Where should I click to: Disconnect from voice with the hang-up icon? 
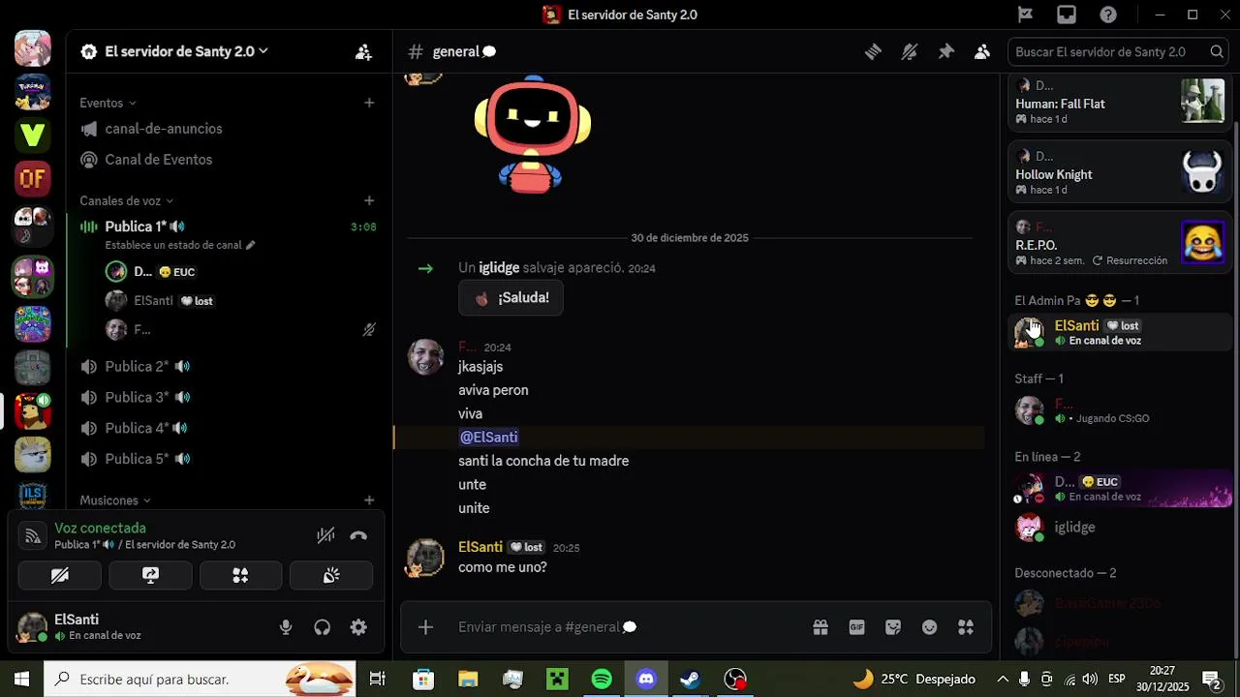point(358,535)
